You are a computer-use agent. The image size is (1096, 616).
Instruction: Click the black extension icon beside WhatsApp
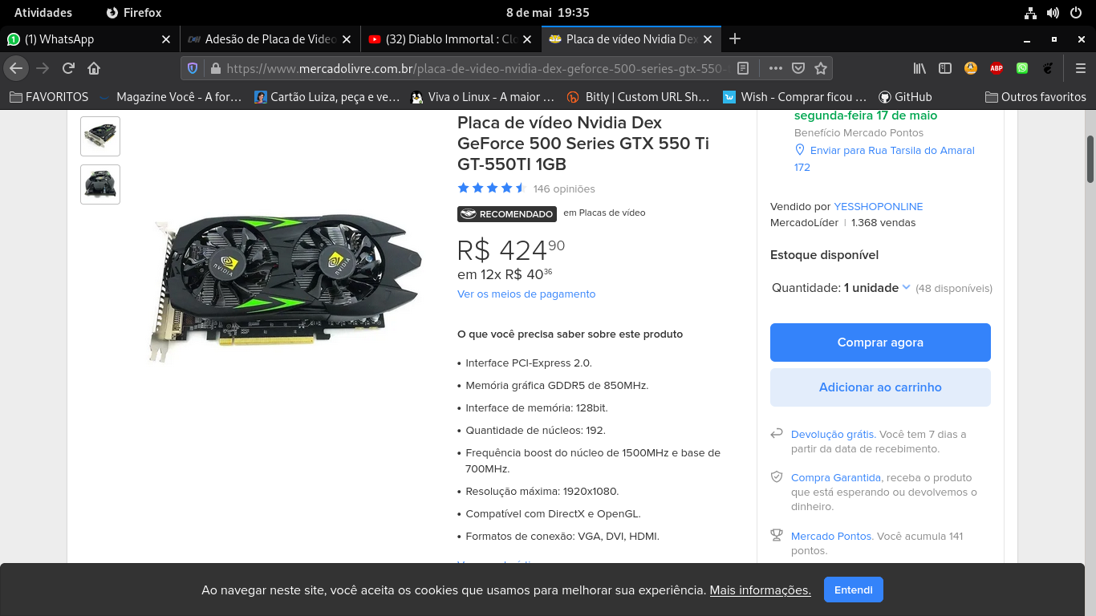tap(1048, 68)
